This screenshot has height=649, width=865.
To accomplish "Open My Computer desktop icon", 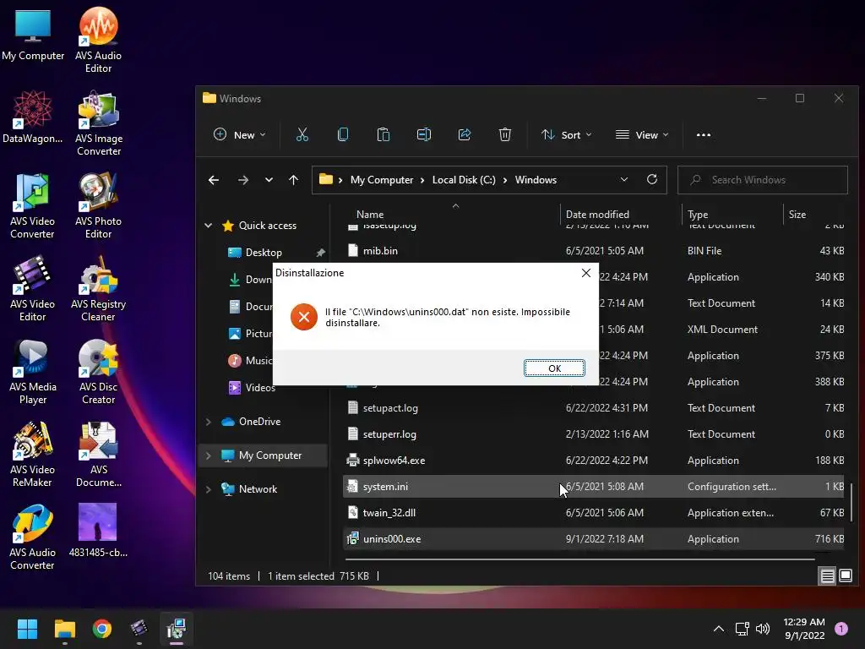I will click(x=33, y=35).
